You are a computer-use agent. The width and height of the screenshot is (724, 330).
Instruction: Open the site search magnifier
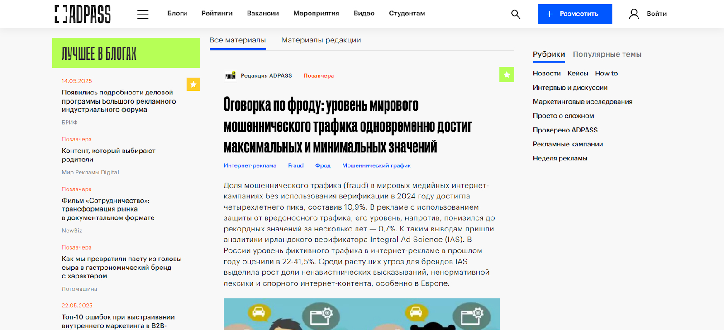(515, 14)
